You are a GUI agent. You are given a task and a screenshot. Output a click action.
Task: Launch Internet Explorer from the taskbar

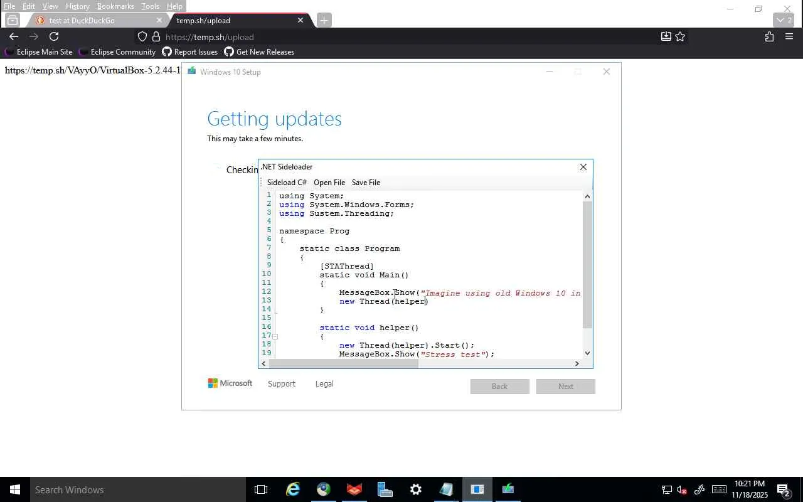pyautogui.click(x=293, y=489)
